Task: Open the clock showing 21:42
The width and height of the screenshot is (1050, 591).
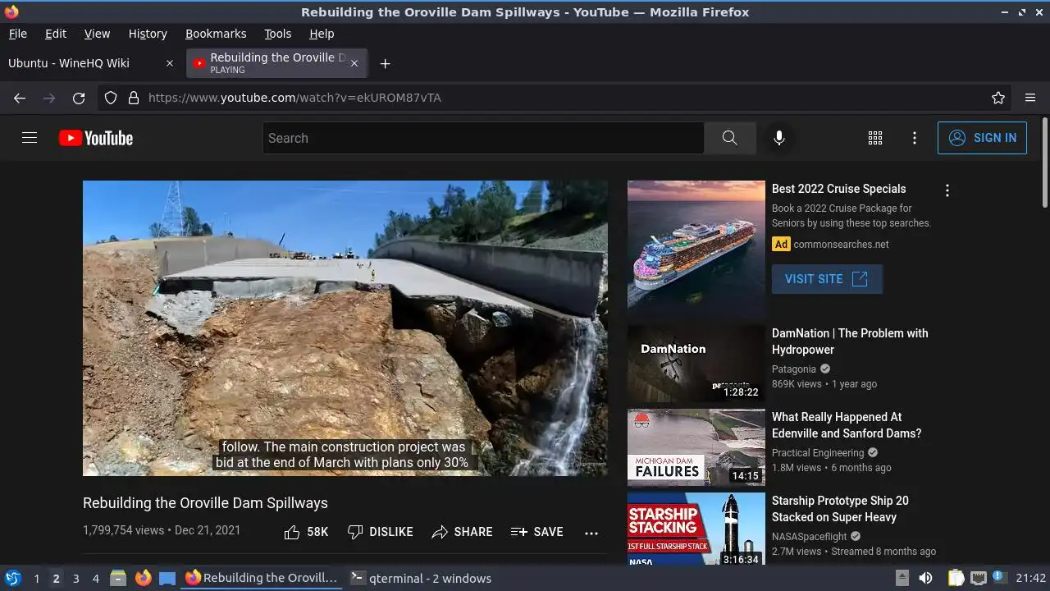Action: [x=1030, y=578]
